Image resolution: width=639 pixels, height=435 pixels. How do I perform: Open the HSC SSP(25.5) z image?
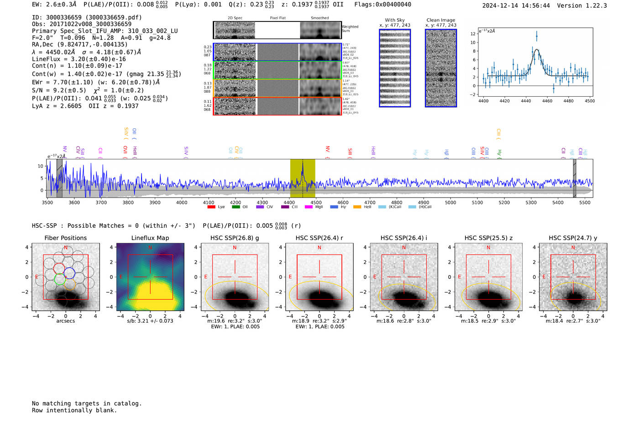488,277
